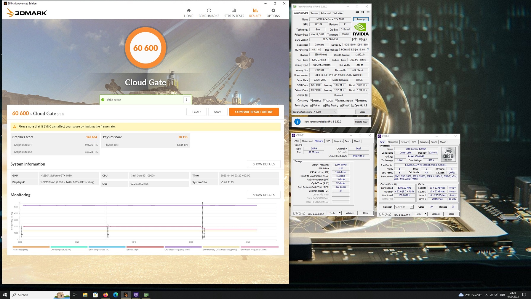Switch to the Advanced tab in GPU-Z
The width and height of the screenshot is (531, 299).
point(326,13)
